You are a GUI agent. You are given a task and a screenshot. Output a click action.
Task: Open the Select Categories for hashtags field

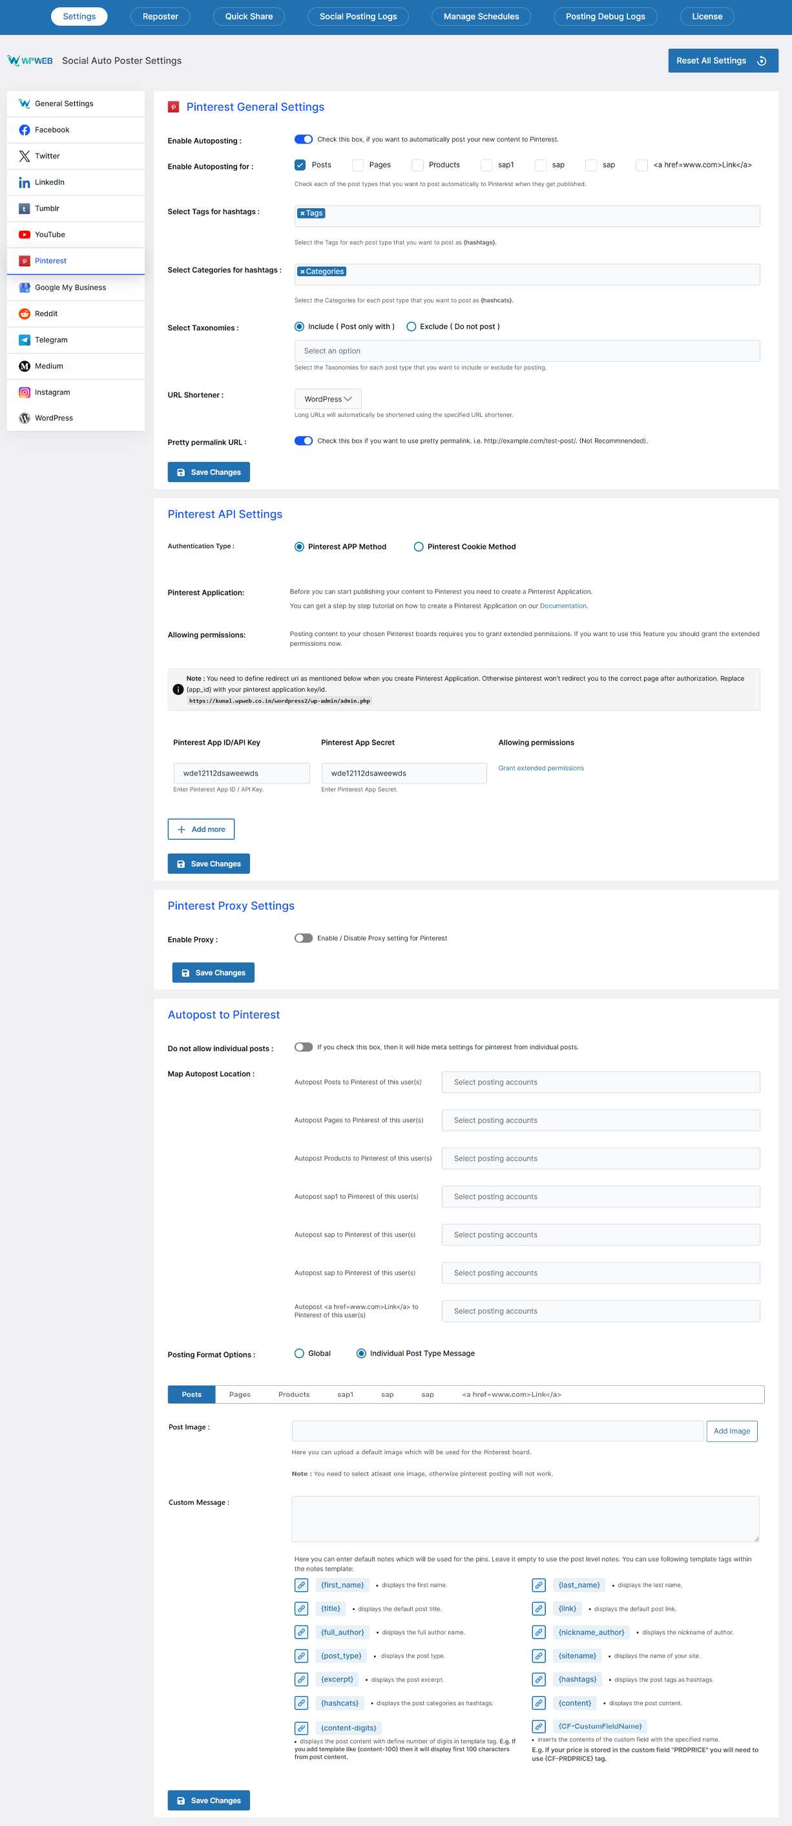point(527,274)
